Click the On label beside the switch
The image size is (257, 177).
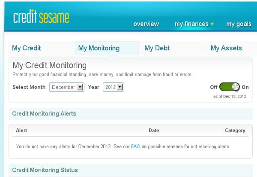[245, 87]
